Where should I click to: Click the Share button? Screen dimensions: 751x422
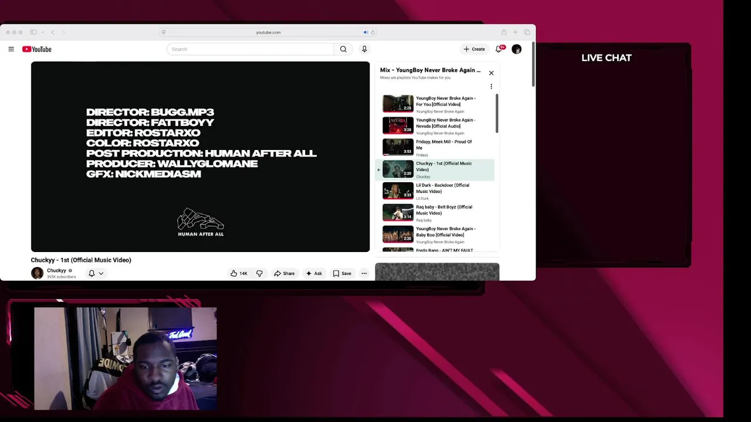point(284,273)
